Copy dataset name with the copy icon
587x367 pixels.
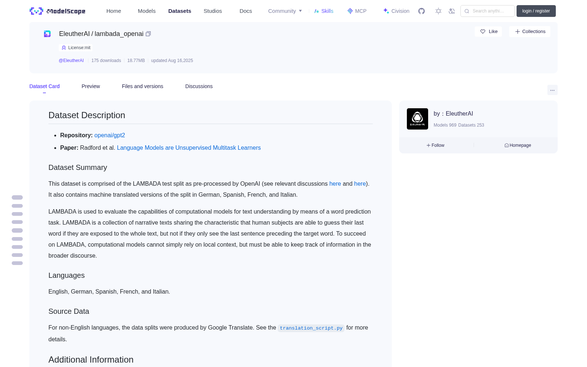148,34
